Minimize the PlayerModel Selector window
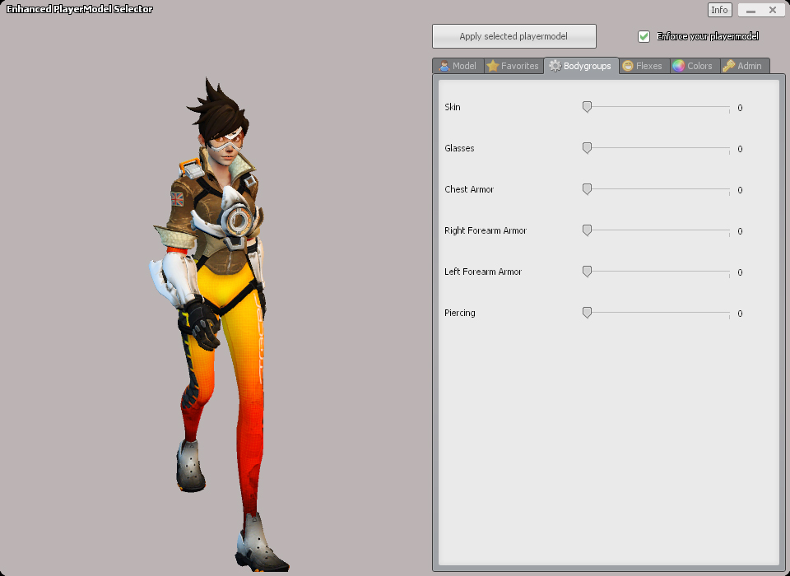The width and height of the screenshot is (790, 576). tap(750, 11)
